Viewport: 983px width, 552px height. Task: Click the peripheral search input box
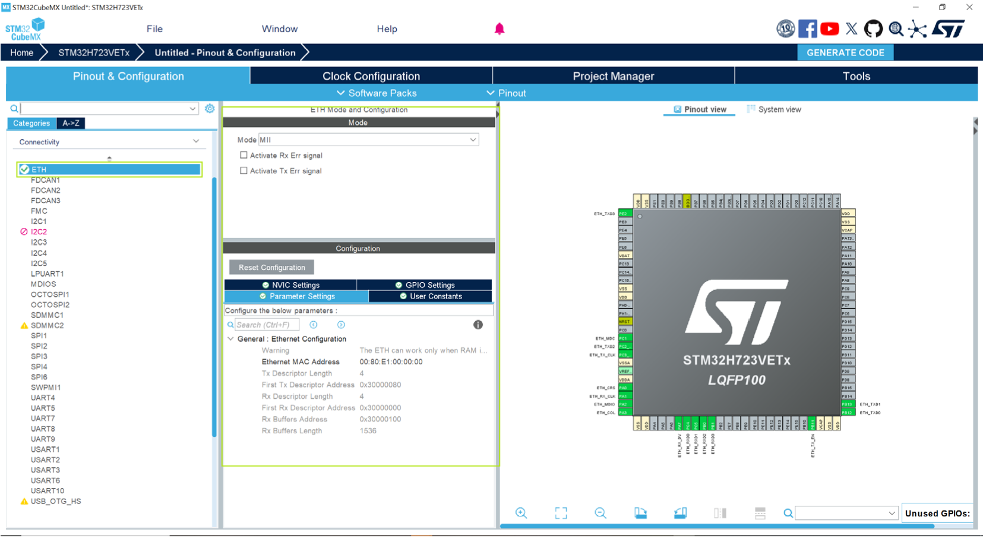pos(104,109)
